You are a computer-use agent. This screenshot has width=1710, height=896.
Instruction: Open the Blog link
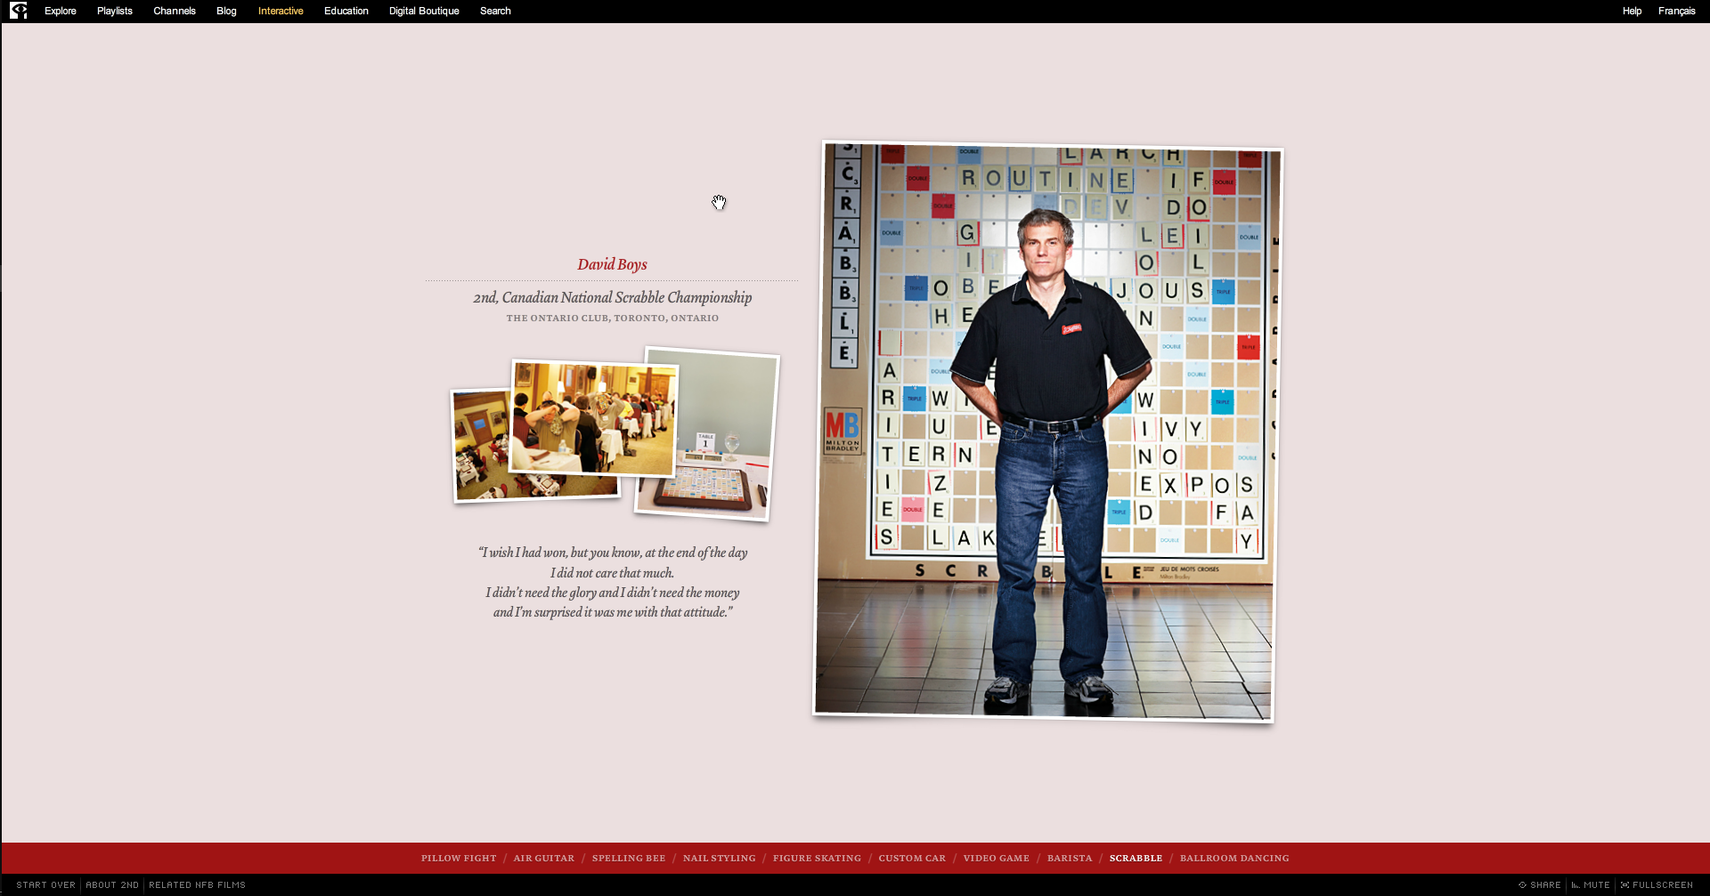click(x=226, y=11)
